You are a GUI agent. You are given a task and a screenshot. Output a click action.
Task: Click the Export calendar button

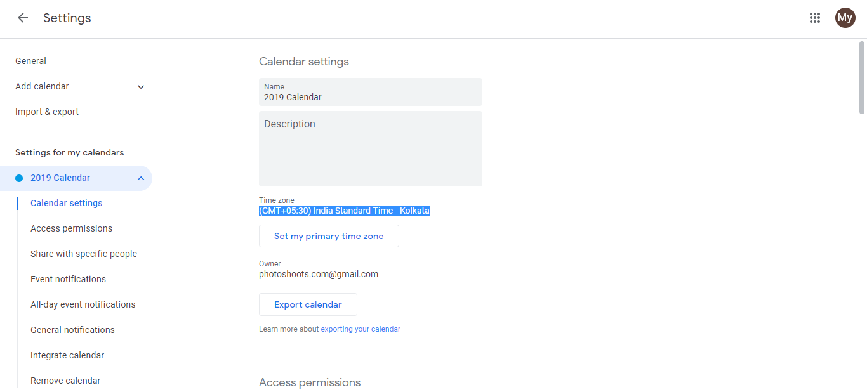click(308, 304)
